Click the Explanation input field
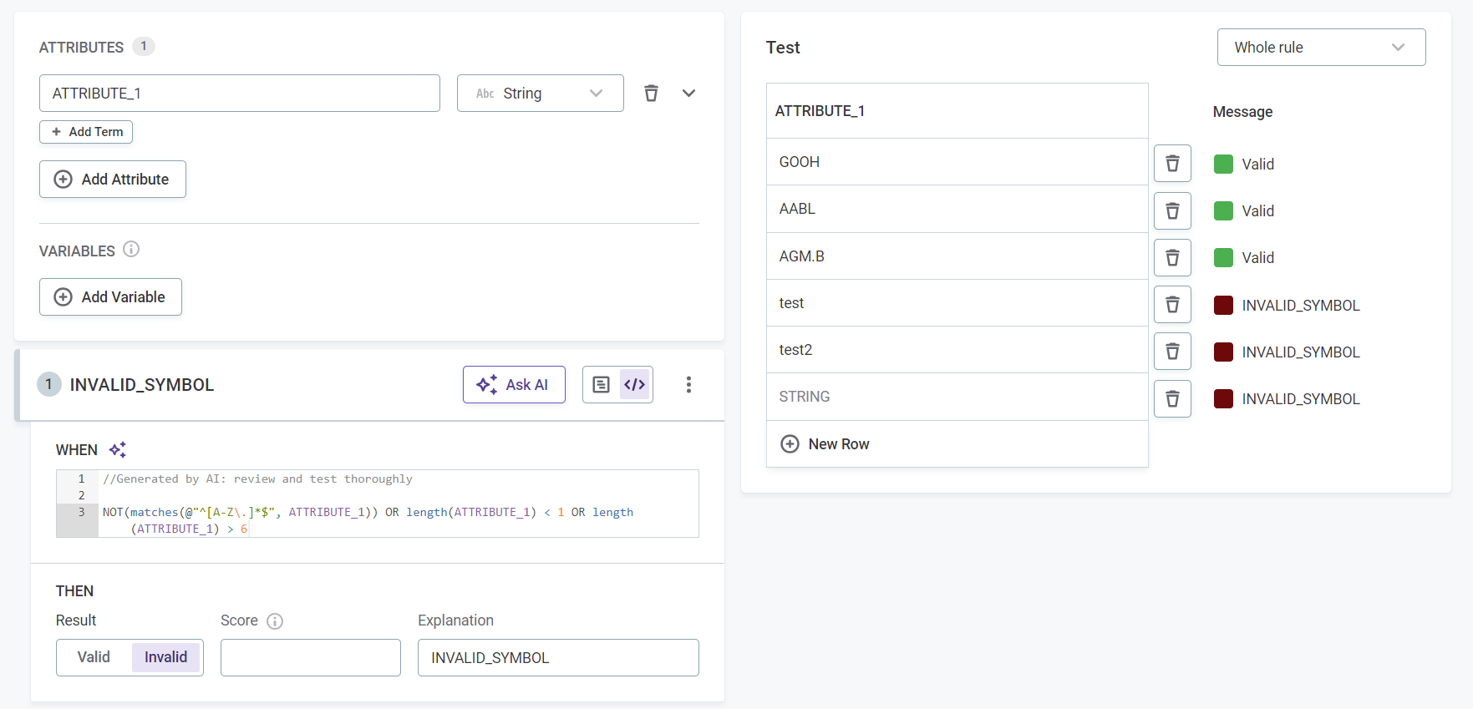Screen dimensions: 1473x709 pos(558,657)
